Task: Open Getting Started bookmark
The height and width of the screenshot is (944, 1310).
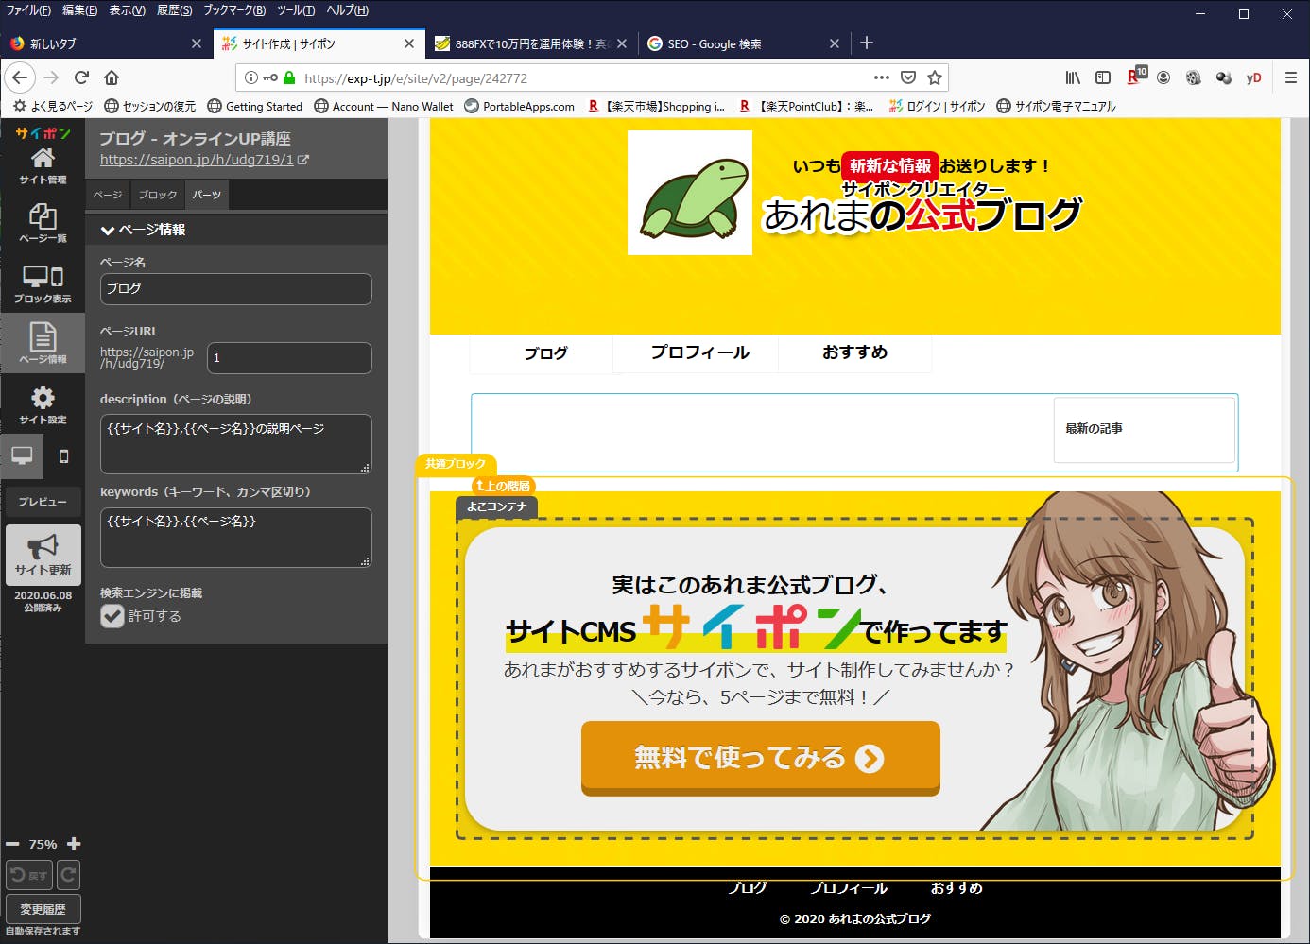Action: 255,107
